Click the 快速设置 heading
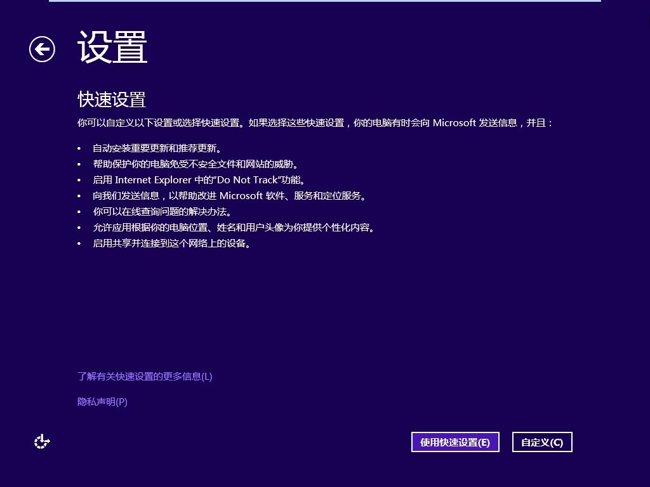Viewport: 650px width, 487px height. pyautogui.click(x=112, y=100)
